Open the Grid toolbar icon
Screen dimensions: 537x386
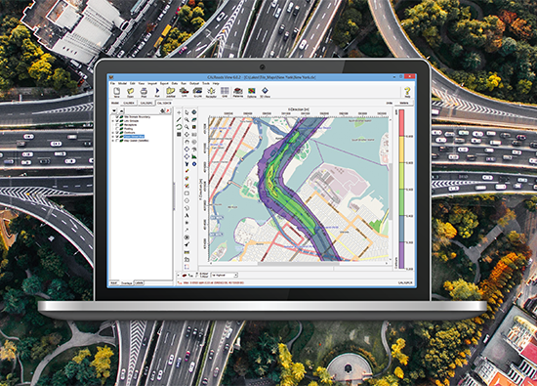[x=225, y=92]
